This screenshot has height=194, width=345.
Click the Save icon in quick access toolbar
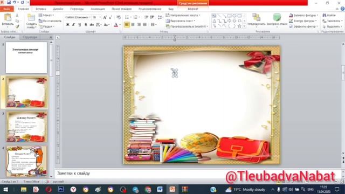9,2
